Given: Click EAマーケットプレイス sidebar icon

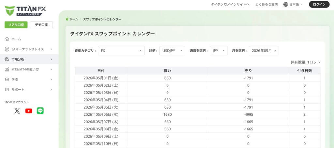Looking at the screenshot, I should pyautogui.click(x=7, y=49).
